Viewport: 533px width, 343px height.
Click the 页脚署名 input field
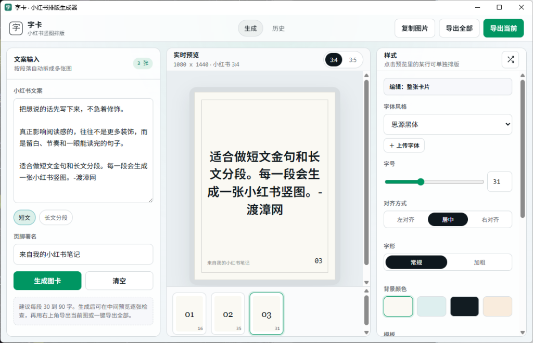(x=83, y=254)
